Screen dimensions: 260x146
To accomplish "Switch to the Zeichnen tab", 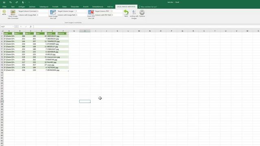I will (x=32, y=7).
